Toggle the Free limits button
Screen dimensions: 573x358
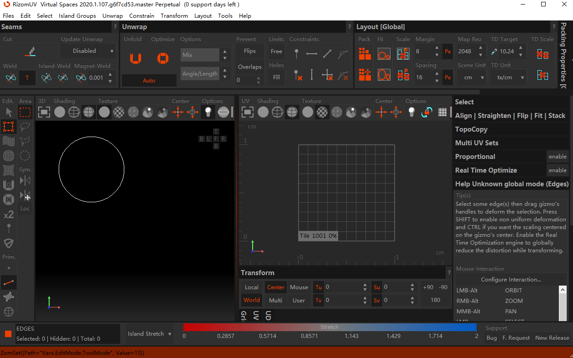(276, 51)
